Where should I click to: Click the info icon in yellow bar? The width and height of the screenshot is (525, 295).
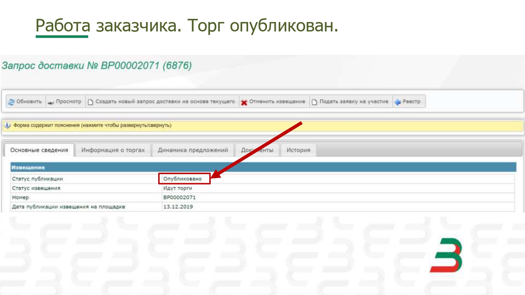[7, 125]
